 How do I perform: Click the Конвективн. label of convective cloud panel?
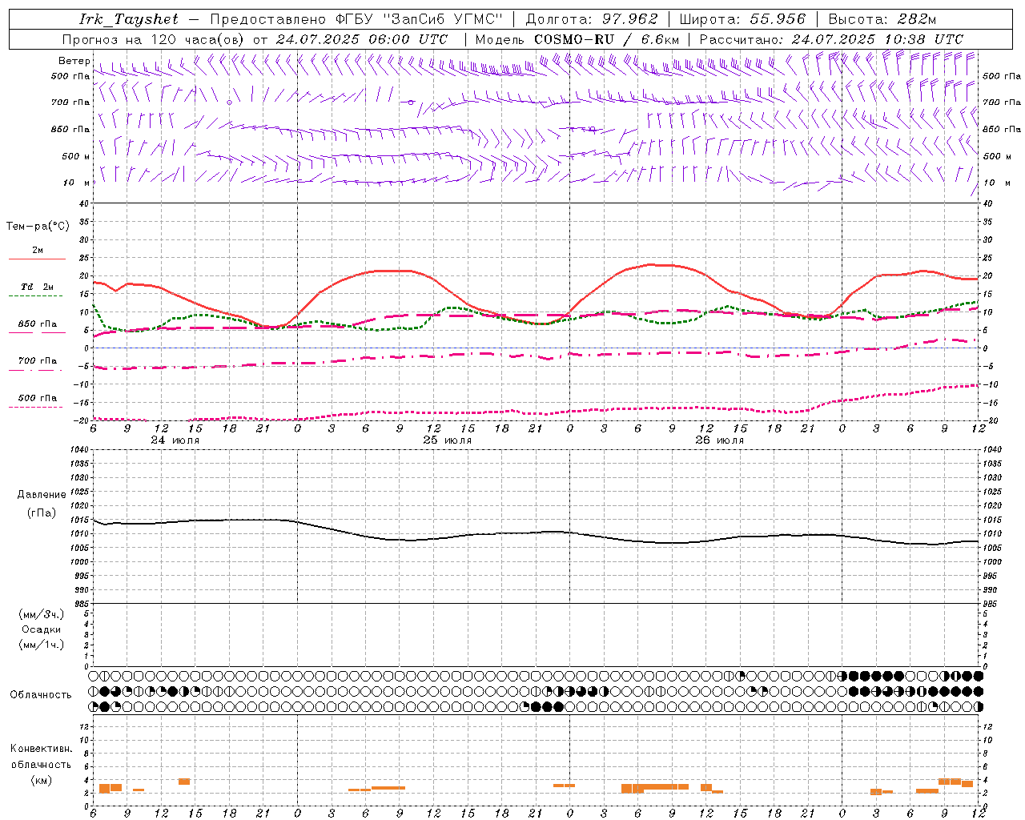(42, 749)
